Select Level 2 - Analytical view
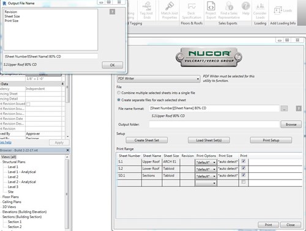Screen dimensions: 306x231 [21, 182]
